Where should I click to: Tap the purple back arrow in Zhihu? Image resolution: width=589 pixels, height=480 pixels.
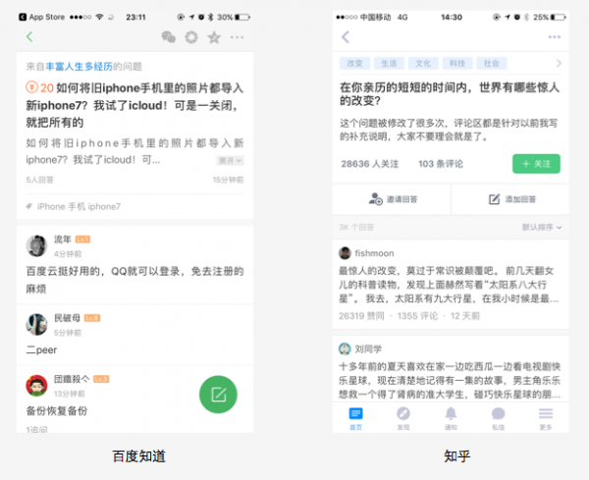click(x=345, y=37)
